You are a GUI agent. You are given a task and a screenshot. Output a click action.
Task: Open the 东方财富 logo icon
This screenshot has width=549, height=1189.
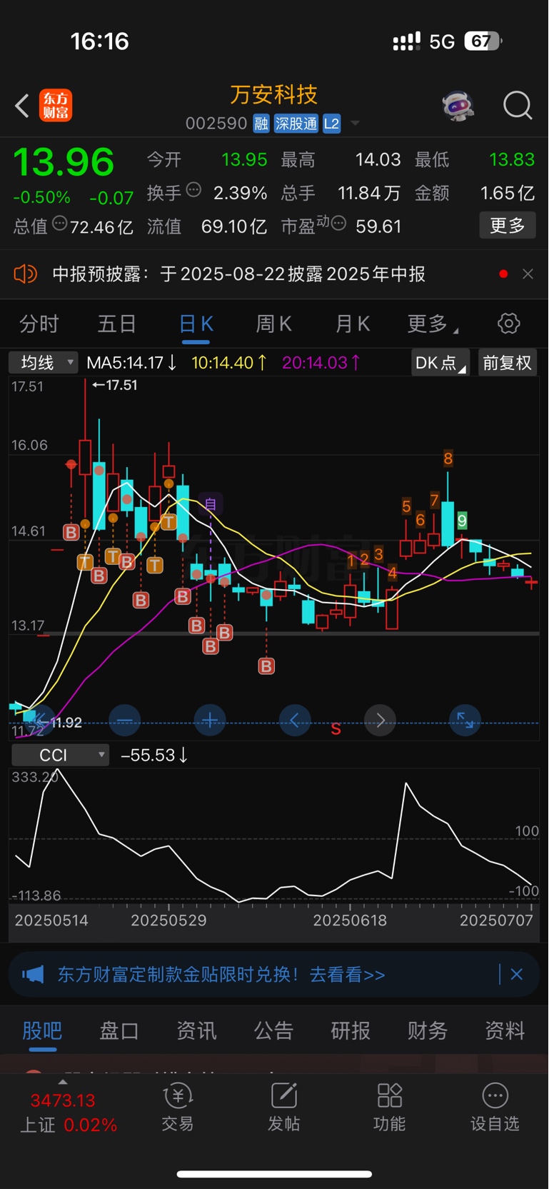56,106
